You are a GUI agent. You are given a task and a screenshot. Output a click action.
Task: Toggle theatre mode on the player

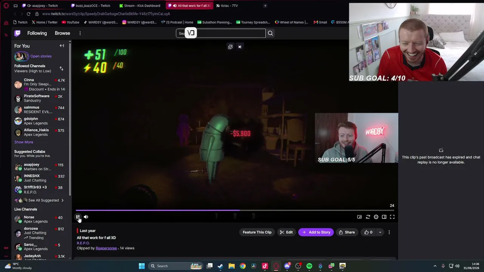(384, 217)
